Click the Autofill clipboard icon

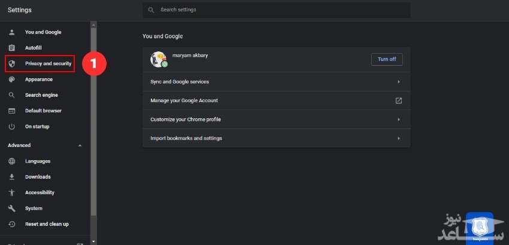tap(11, 48)
